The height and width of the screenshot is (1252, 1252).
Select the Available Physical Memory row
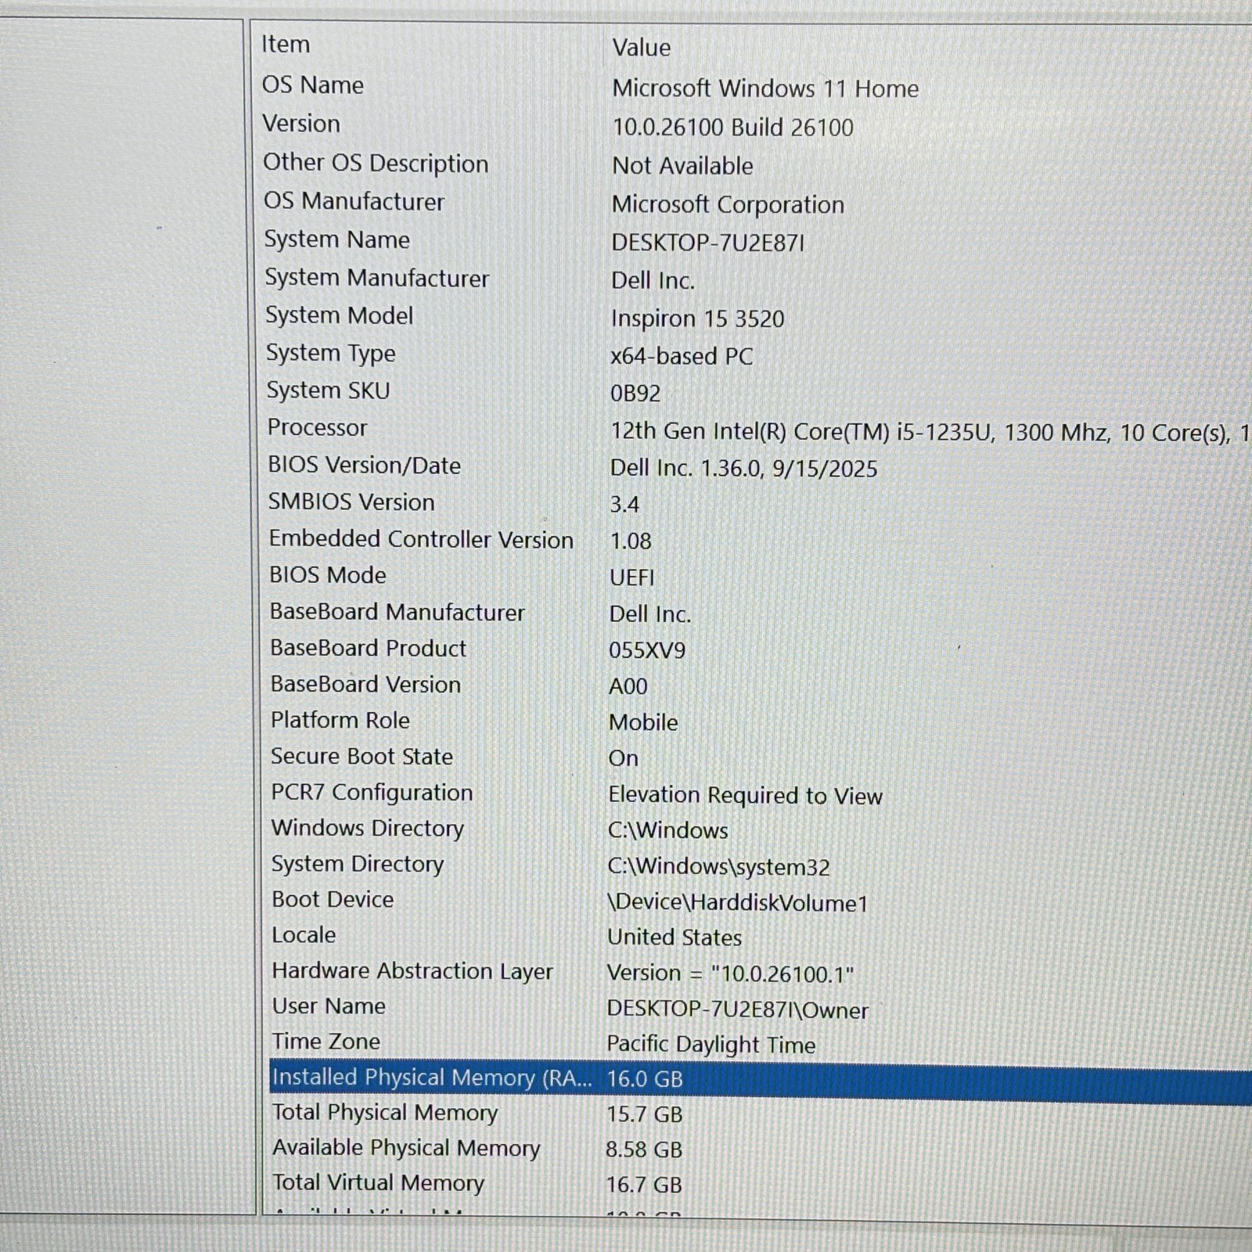click(405, 1148)
